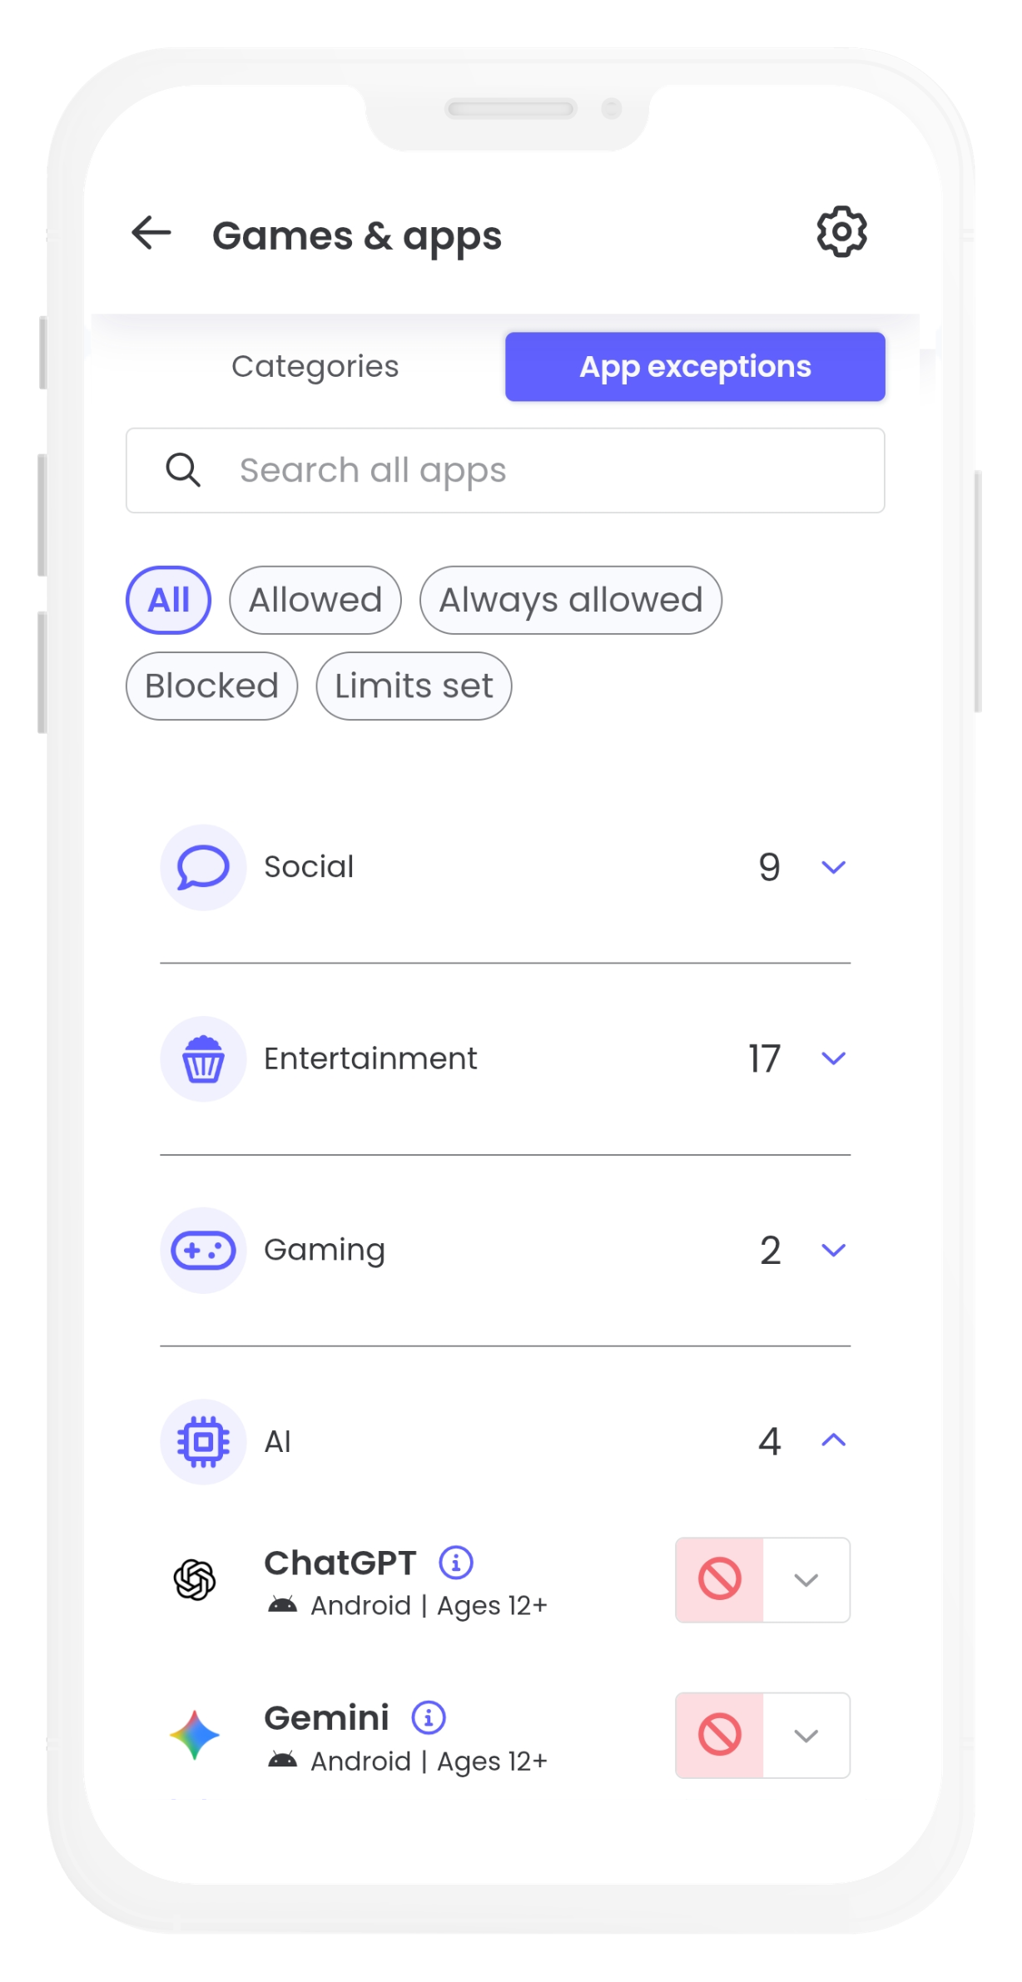Image resolution: width=1022 pixels, height=1982 pixels.
Task: Go back using the left arrow
Action: point(151,233)
